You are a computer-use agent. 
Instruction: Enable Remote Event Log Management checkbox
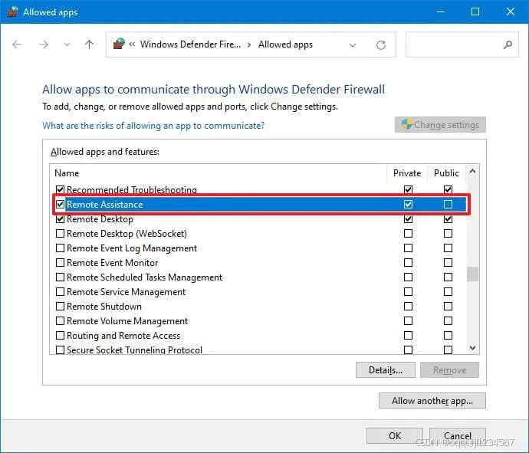point(60,248)
